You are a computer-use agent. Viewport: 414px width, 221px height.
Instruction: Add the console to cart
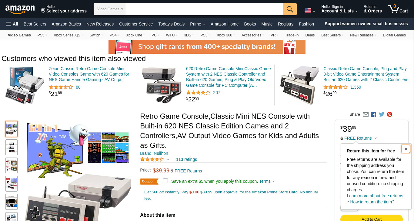(x=372, y=219)
